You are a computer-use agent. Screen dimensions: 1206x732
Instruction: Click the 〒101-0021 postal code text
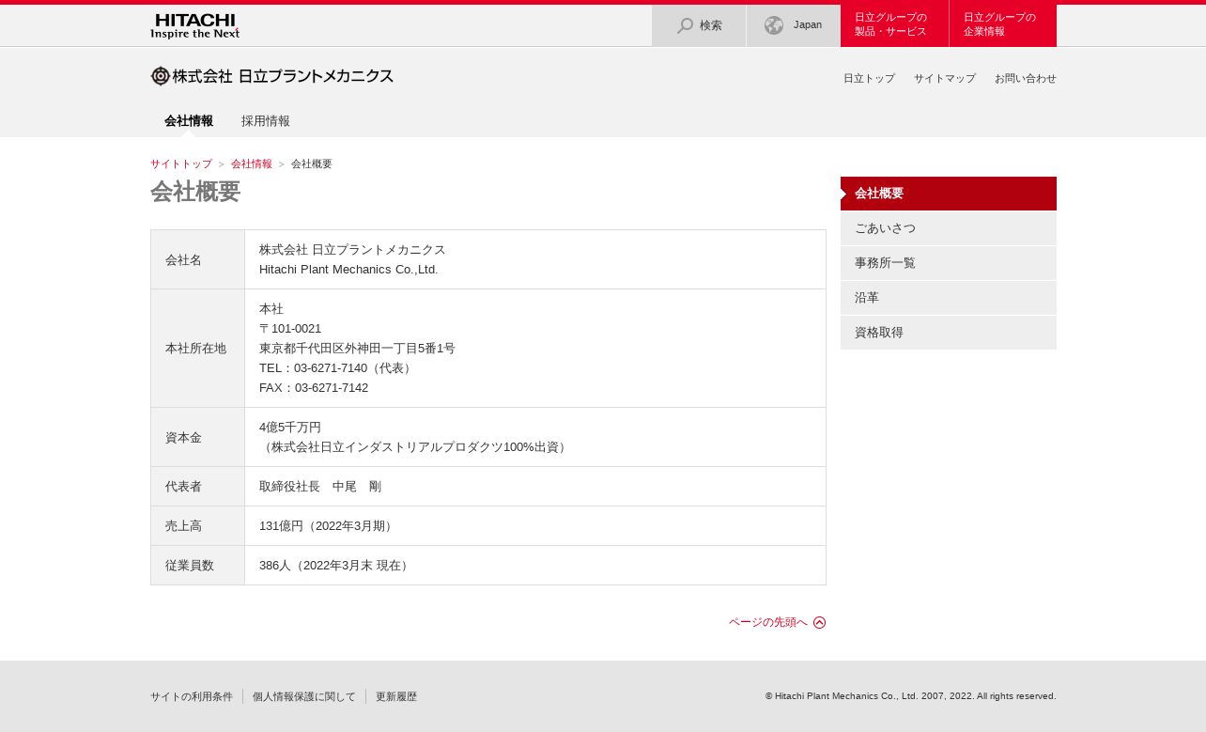pos(290,329)
